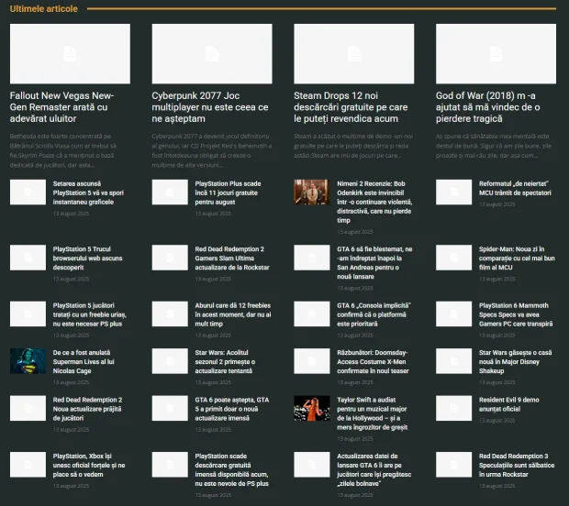Open 'PlayStation 5 jucători tratați cu freebie' article

click(90, 314)
